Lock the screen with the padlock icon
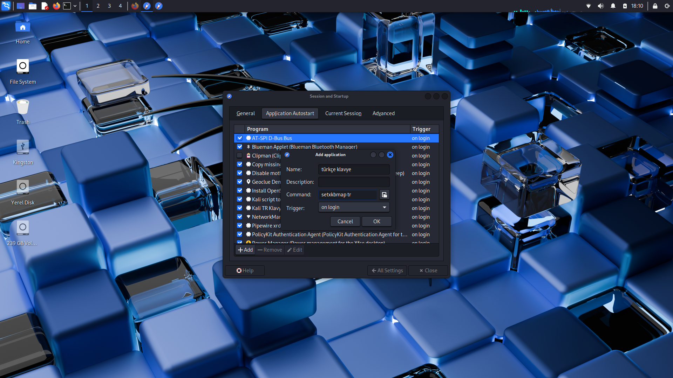Screen dimensions: 673x378 655,6
